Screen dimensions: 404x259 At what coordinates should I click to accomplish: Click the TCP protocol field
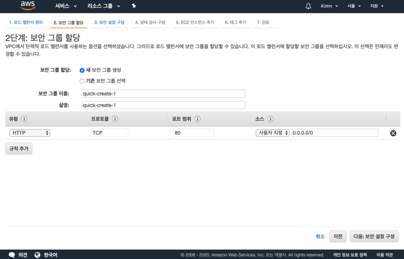(110, 133)
